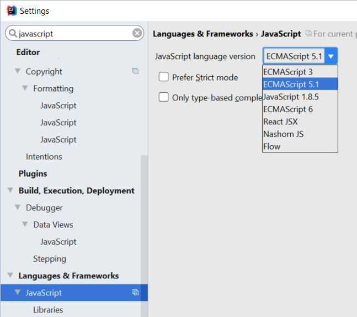Toggle Only type-based completion checkbox
This screenshot has height=317, width=357.
(x=164, y=97)
